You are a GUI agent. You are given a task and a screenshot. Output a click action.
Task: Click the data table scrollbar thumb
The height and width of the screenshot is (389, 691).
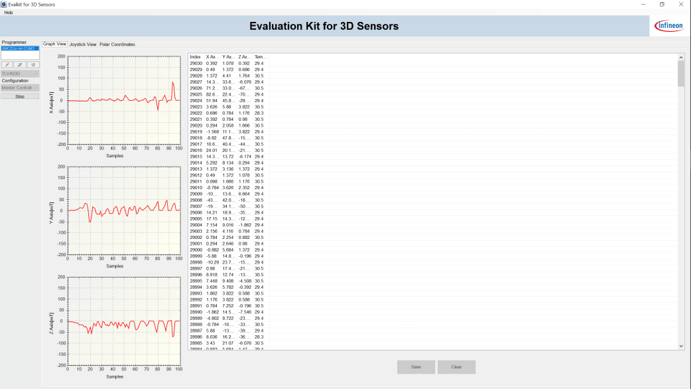point(681,73)
